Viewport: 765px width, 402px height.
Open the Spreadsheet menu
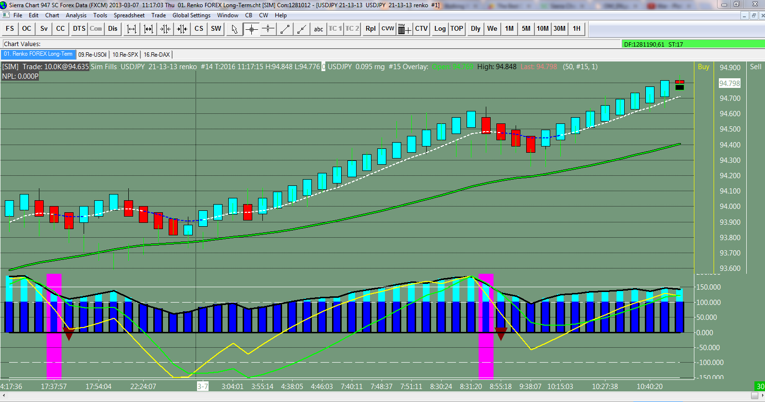coord(129,15)
